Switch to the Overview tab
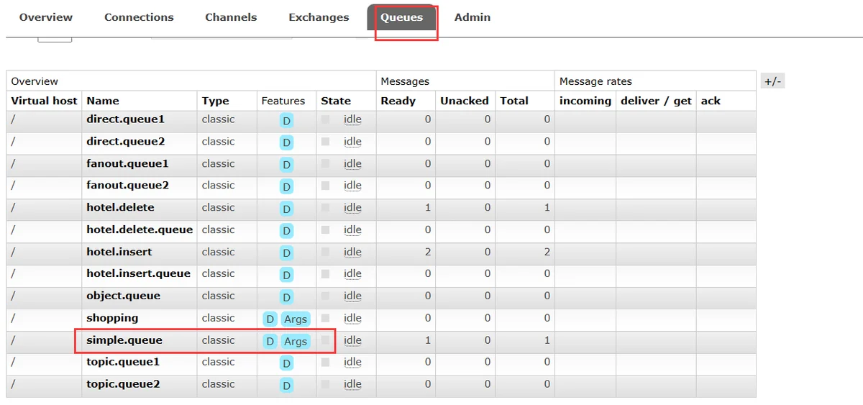The width and height of the screenshot is (863, 405). click(46, 17)
